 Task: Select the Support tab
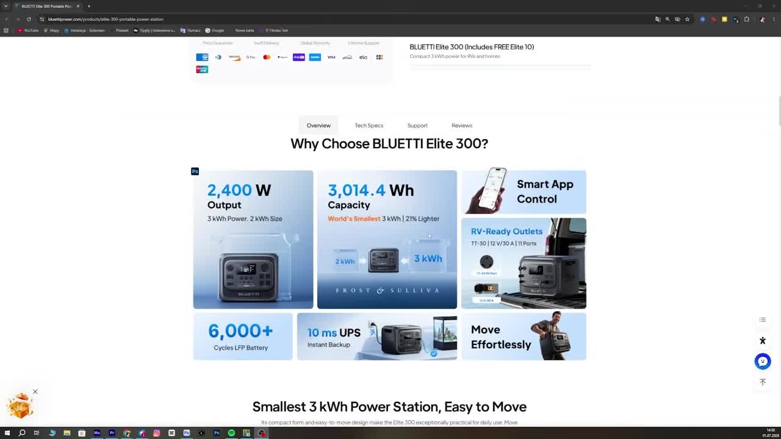pos(417,126)
